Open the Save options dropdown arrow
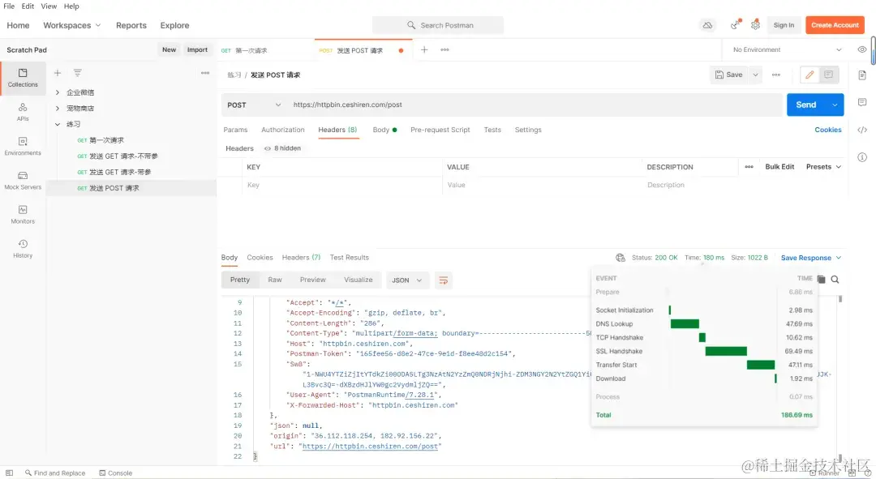 click(x=755, y=75)
